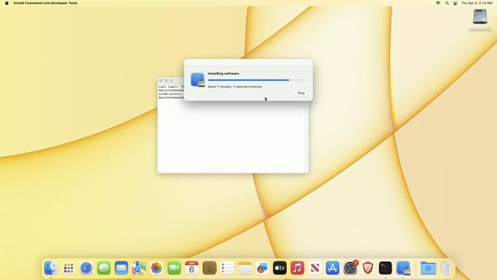This screenshot has height=280, width=497.
Task: Open Control Center from the menu bar
Action: point(455,3)
